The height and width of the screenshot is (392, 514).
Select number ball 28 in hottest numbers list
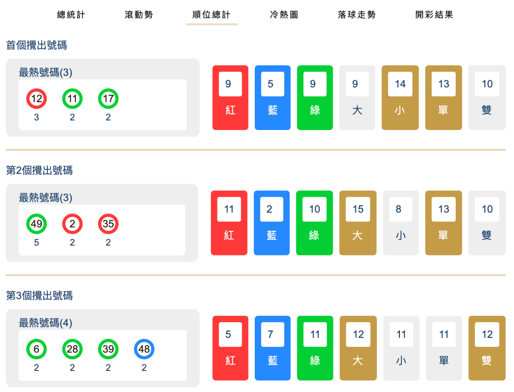click(x=72, y=350)
